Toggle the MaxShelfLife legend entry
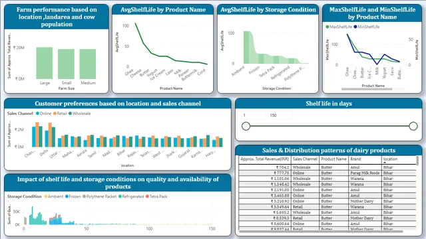426x239 pixels. point(339,27)
